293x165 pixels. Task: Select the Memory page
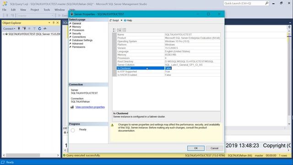point(76,27)
